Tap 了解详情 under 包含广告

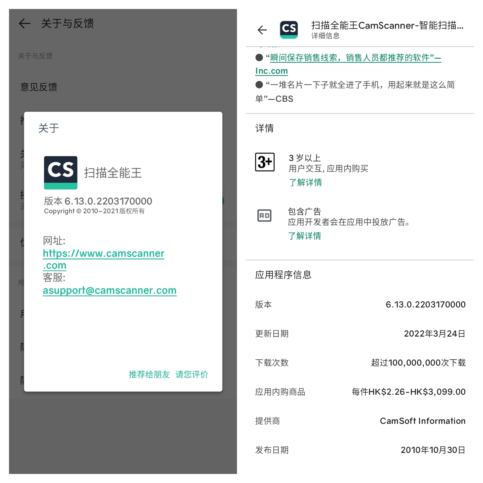click(305, 236)
